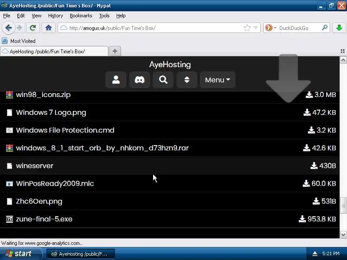
Task: Open the AyeHosting sort order button
Action: pyautogui.click(x=187, y=80)
